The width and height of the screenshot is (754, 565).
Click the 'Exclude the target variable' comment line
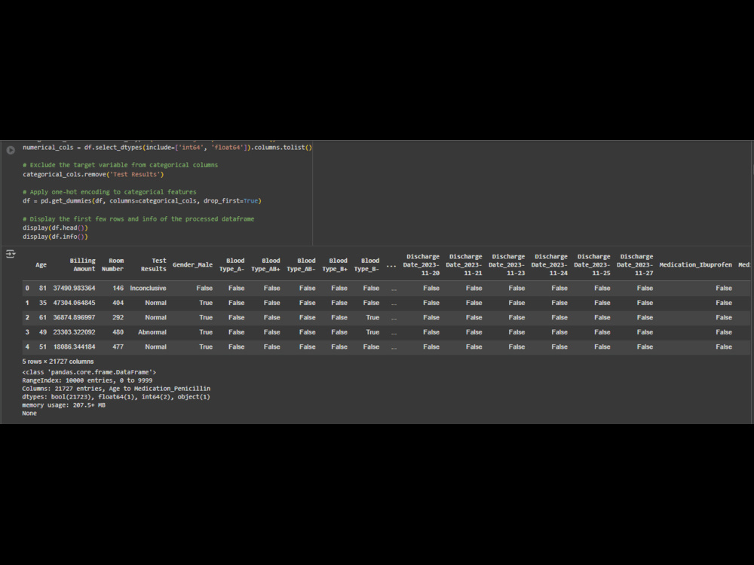point(120,165)
